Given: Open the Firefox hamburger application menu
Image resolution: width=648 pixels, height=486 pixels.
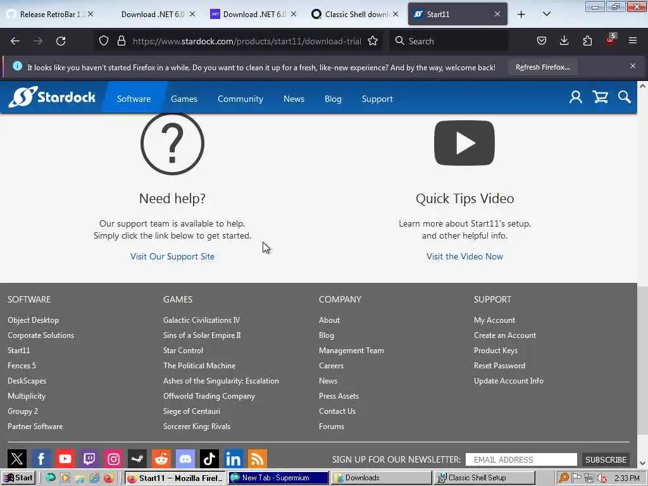Looking at the screenshot, I should click(x=633, y=40).
